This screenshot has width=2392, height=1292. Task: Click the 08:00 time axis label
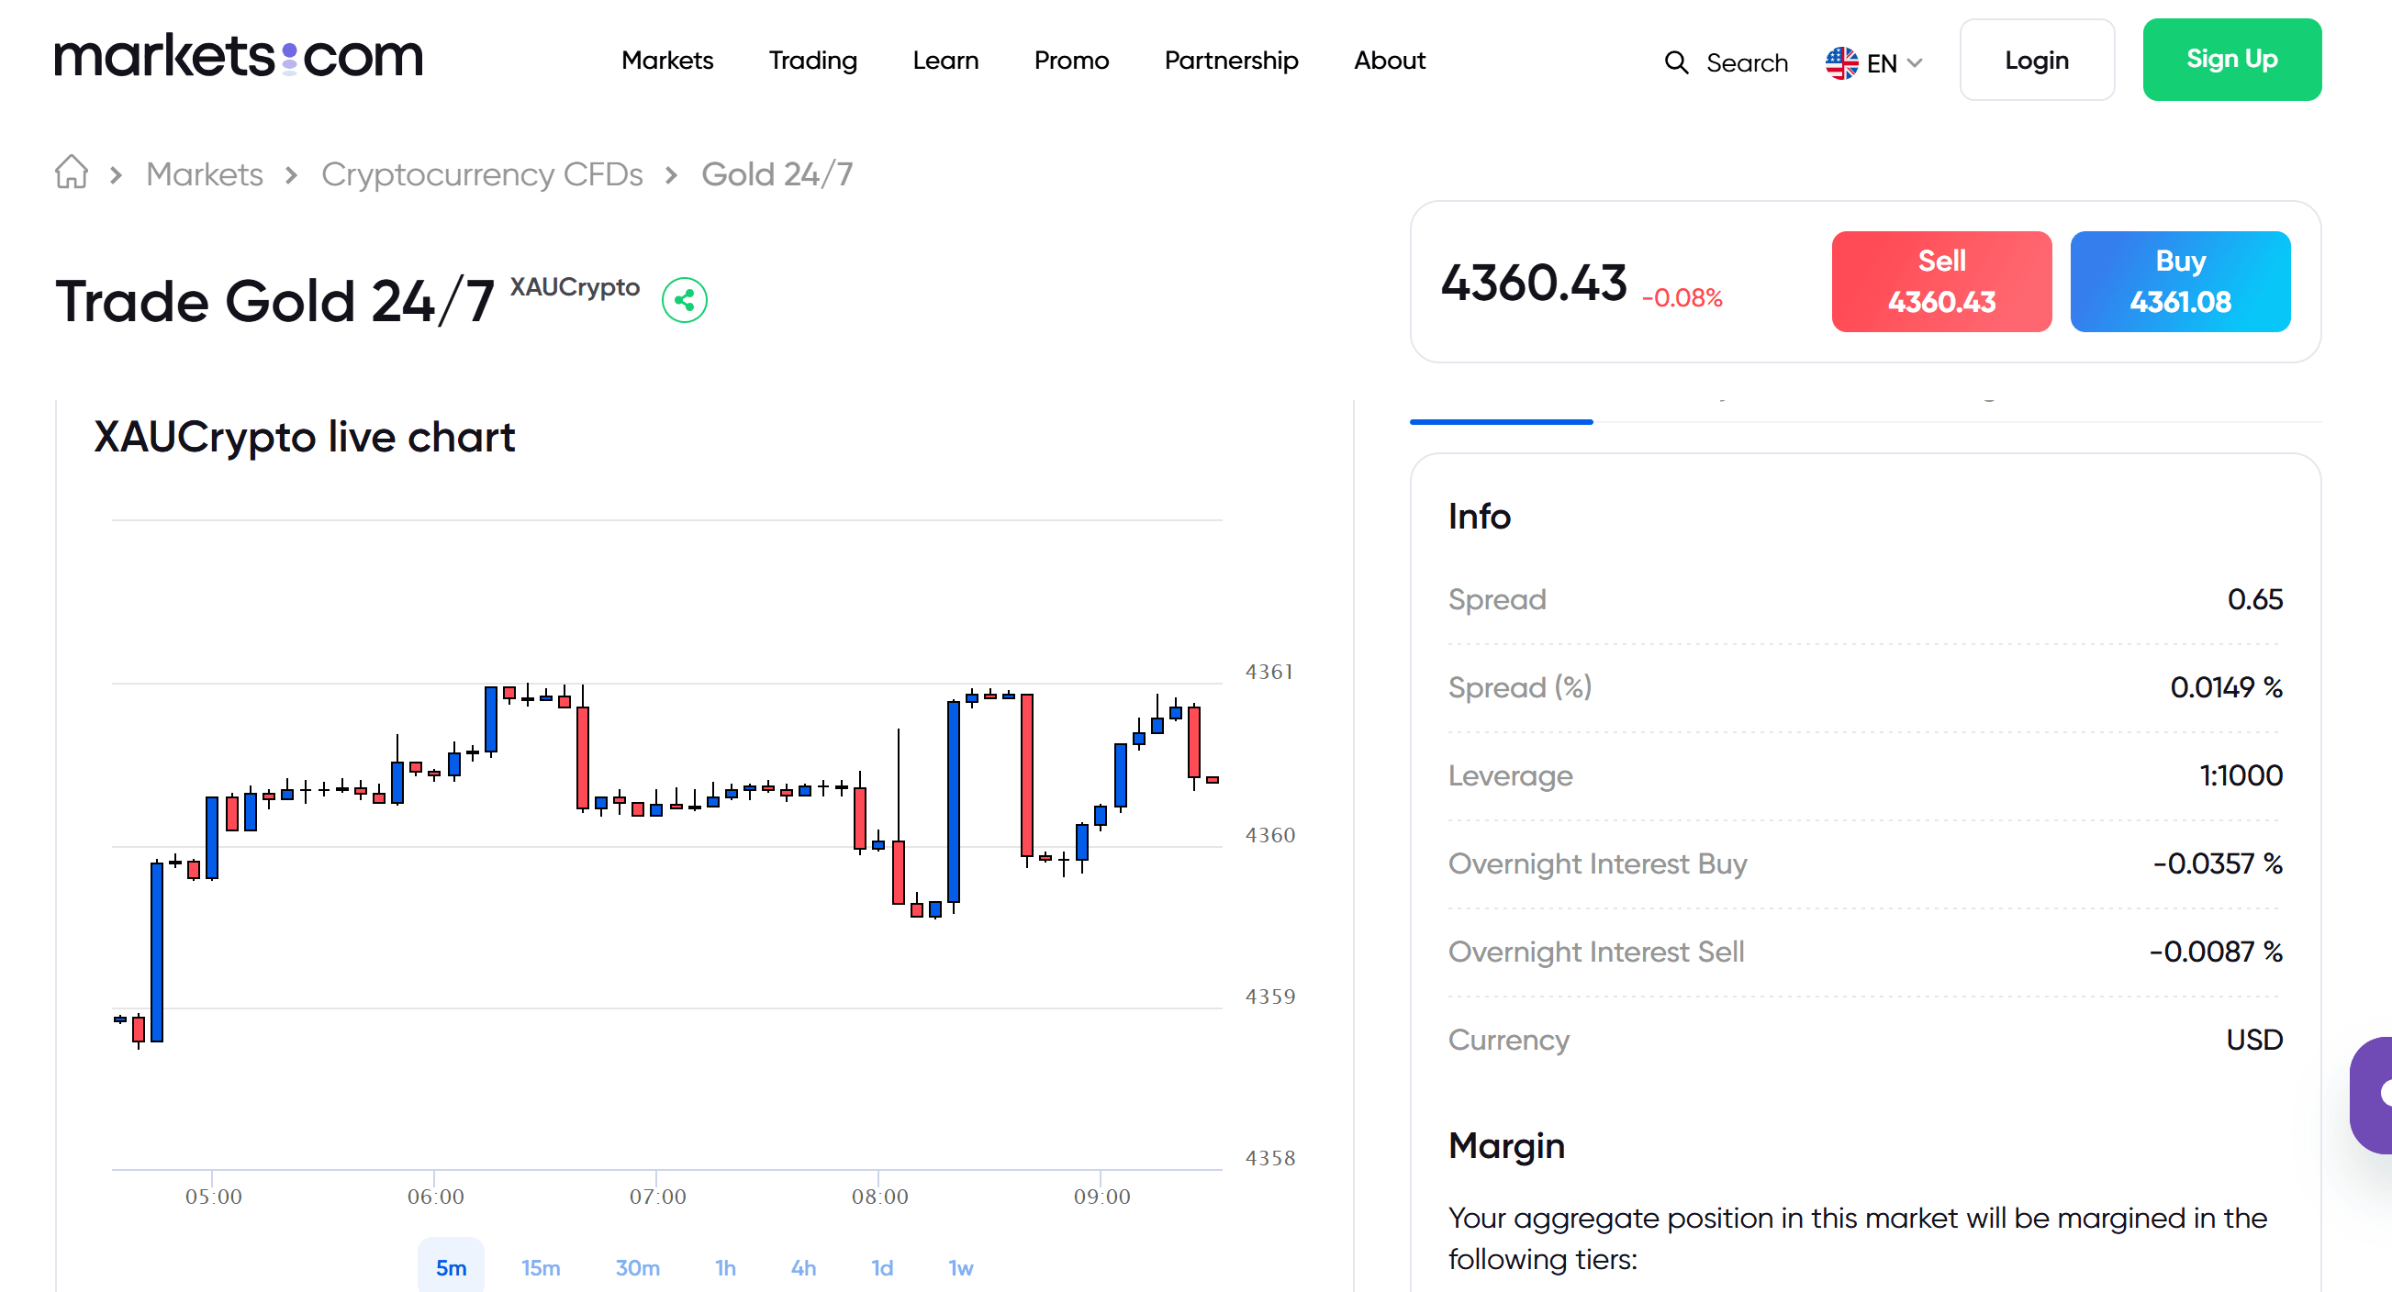[x=879, y=1197]
